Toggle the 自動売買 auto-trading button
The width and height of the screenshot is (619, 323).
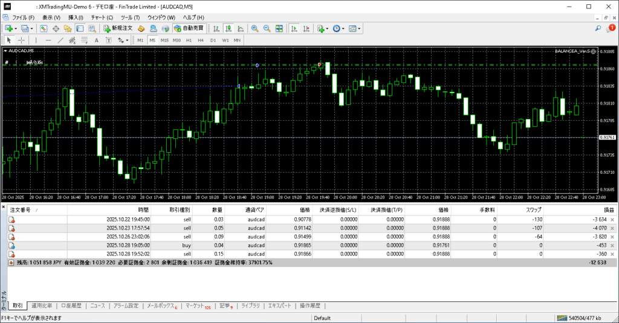click(189, 28)
